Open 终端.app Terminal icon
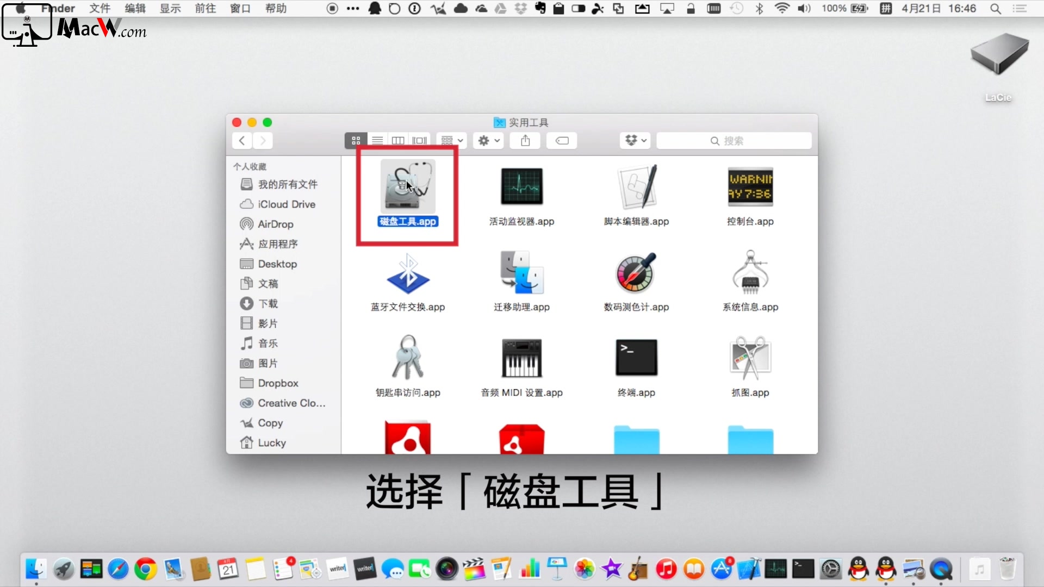 636,358
